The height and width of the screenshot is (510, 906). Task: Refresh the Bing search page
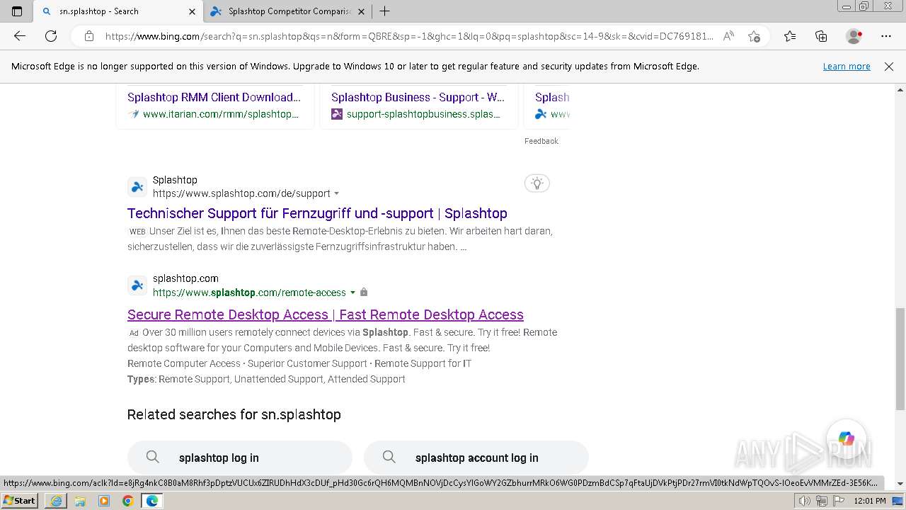tap(51, 36)
